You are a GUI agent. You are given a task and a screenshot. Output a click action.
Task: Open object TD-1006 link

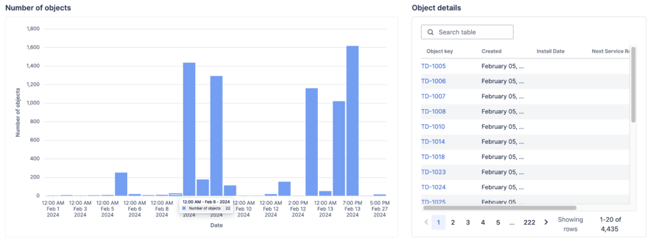(434, 81)
